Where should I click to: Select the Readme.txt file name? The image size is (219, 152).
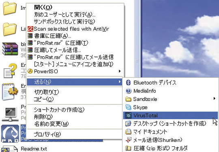click(x=34, y=149)
